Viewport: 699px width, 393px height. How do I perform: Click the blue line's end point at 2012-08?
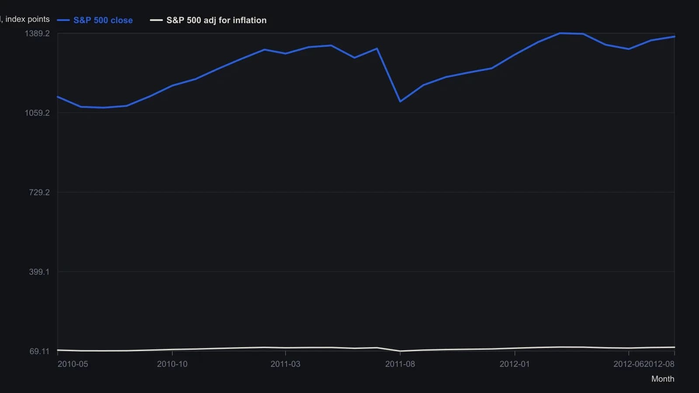(675, 37)
